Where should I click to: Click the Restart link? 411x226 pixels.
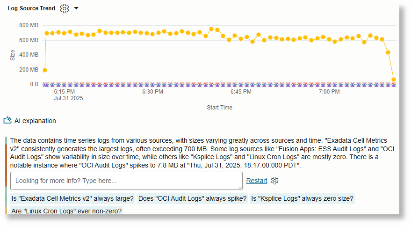257,181
